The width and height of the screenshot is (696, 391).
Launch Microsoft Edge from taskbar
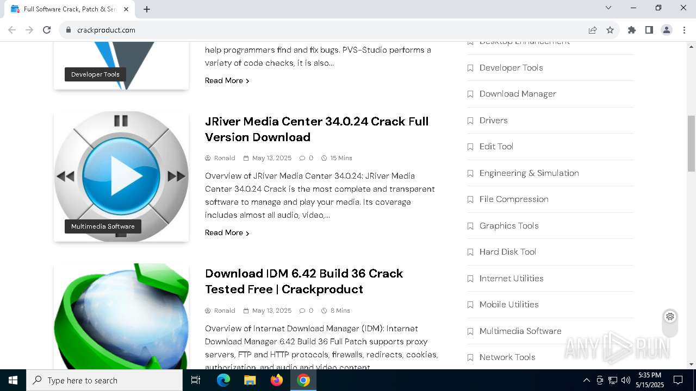pyautogui.click(x=223, y=380)
